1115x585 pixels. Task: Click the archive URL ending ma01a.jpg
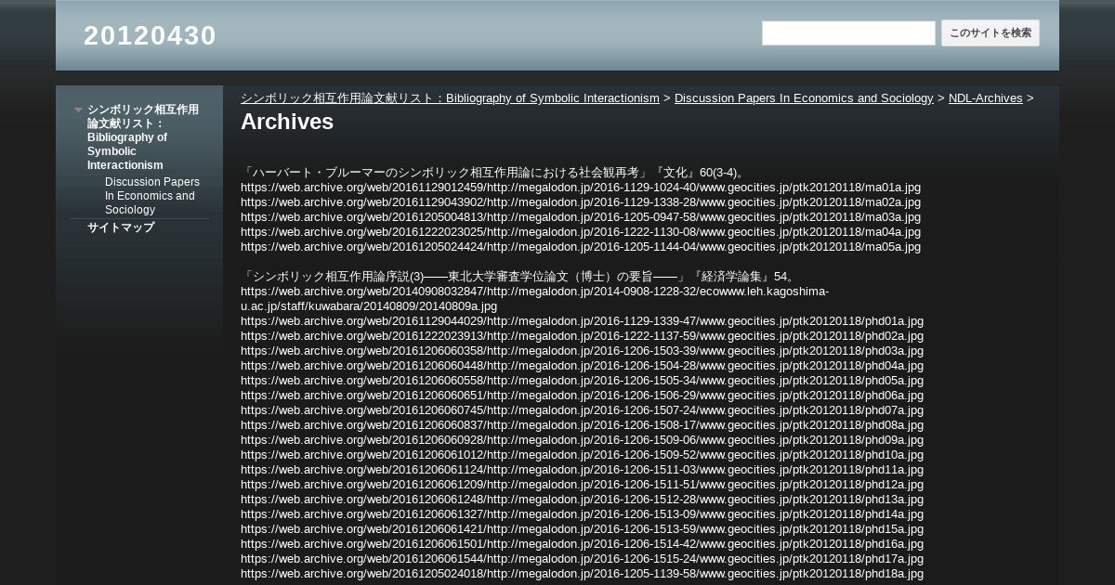tap(581, 188)
